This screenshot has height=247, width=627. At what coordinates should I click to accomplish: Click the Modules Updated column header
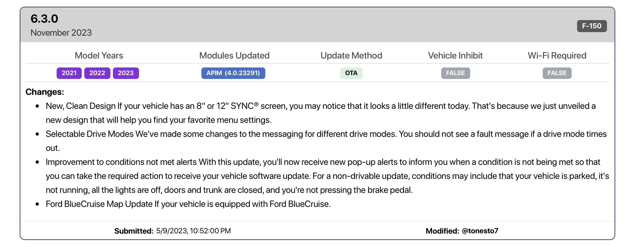tap(234, 55)
